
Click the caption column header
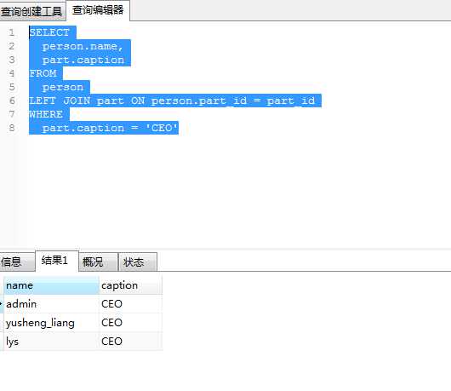coord(130,285)
